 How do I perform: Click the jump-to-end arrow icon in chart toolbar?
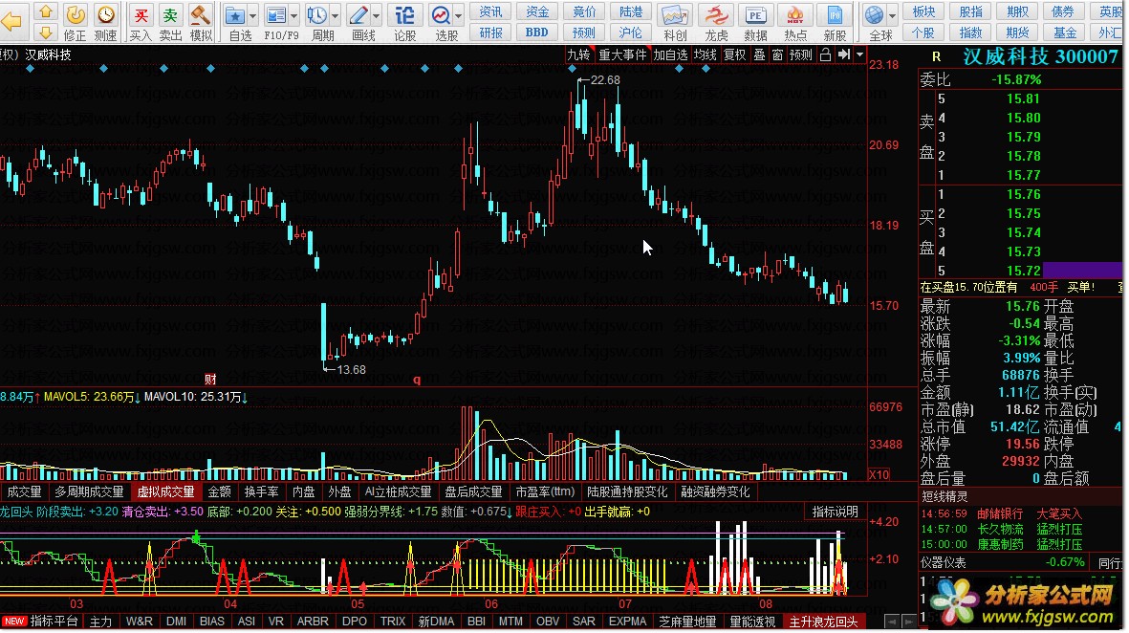coord(844,55)
